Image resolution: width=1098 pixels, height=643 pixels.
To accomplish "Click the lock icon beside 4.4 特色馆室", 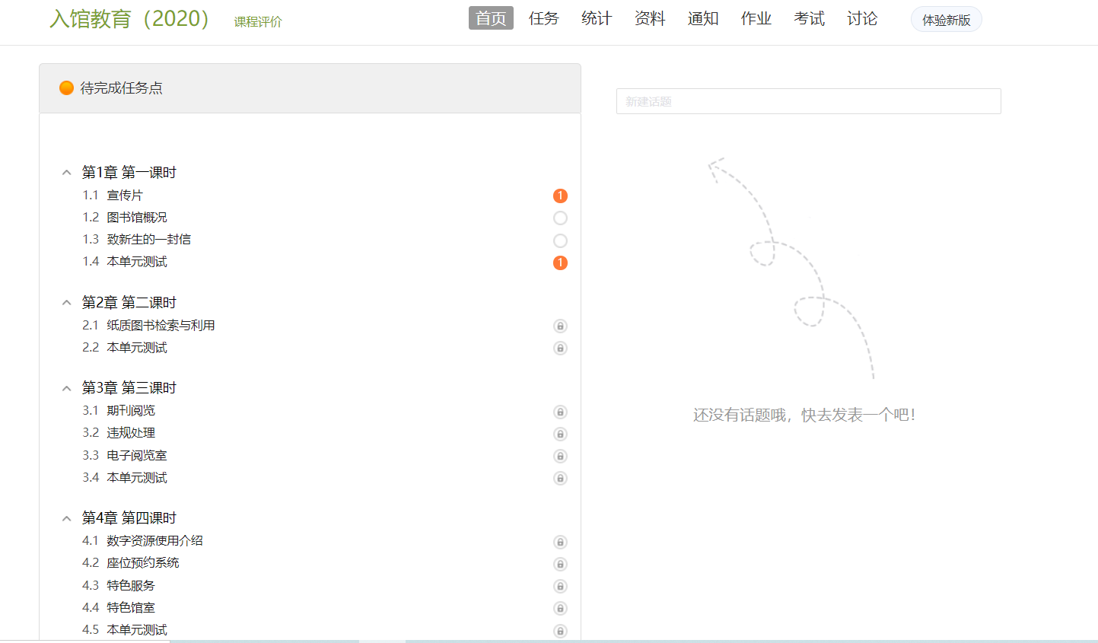I will click(560, 608).
